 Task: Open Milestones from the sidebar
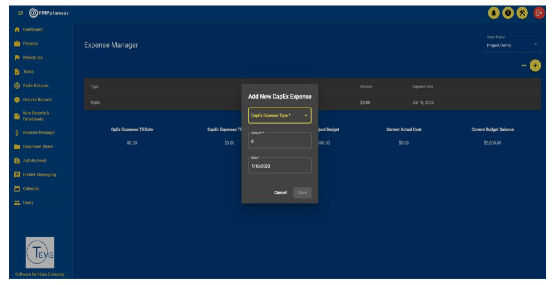tap(32, 57)
